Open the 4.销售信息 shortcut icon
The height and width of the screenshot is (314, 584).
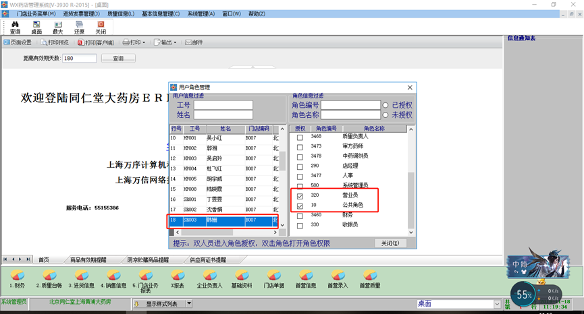pyautogui.click(x=113, y=279)
